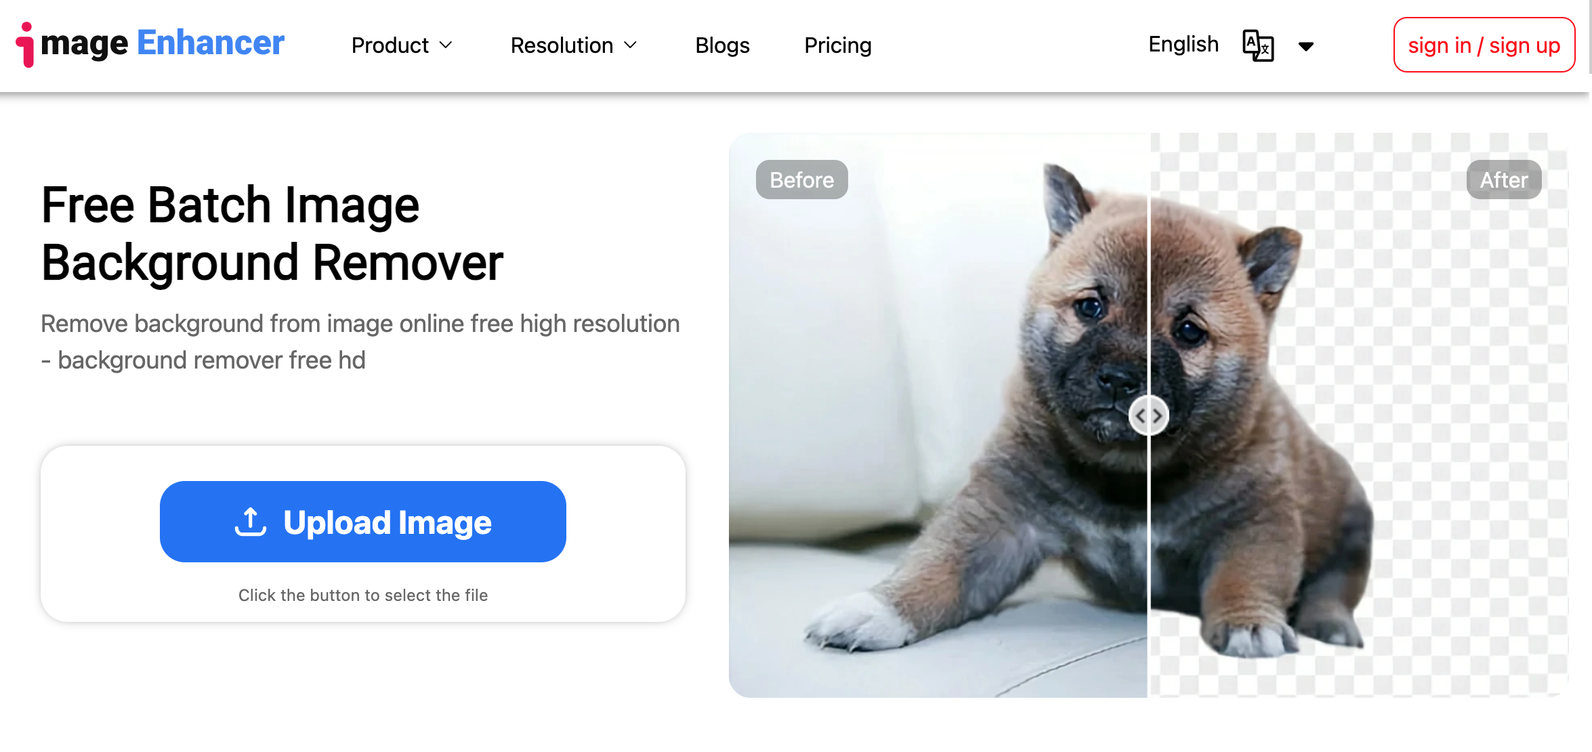Open the Product dropdown menu

[x=402, y=45]
